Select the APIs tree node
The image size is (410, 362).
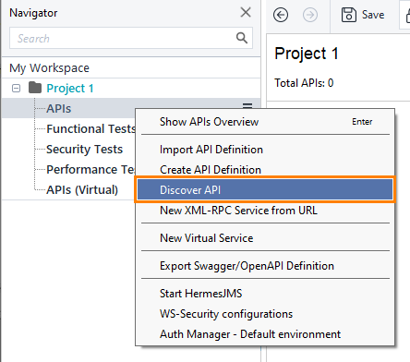59,109
